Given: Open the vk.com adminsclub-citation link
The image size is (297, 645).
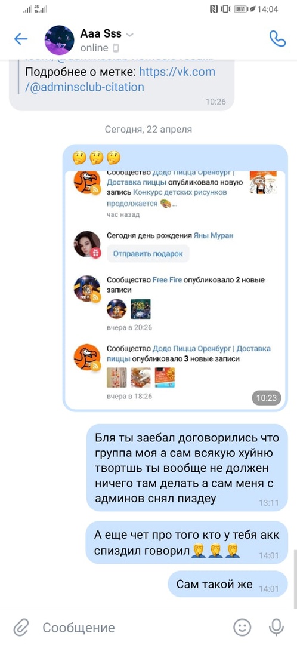Looking at the screenshot, I should click(120, 79).
